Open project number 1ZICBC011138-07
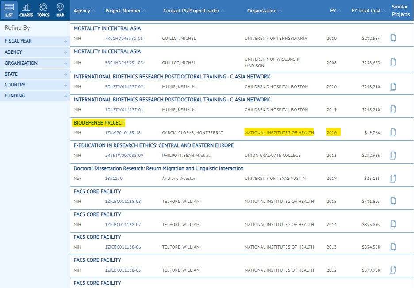The height and width of the screenshot is (288, 414). pos(123,225)
